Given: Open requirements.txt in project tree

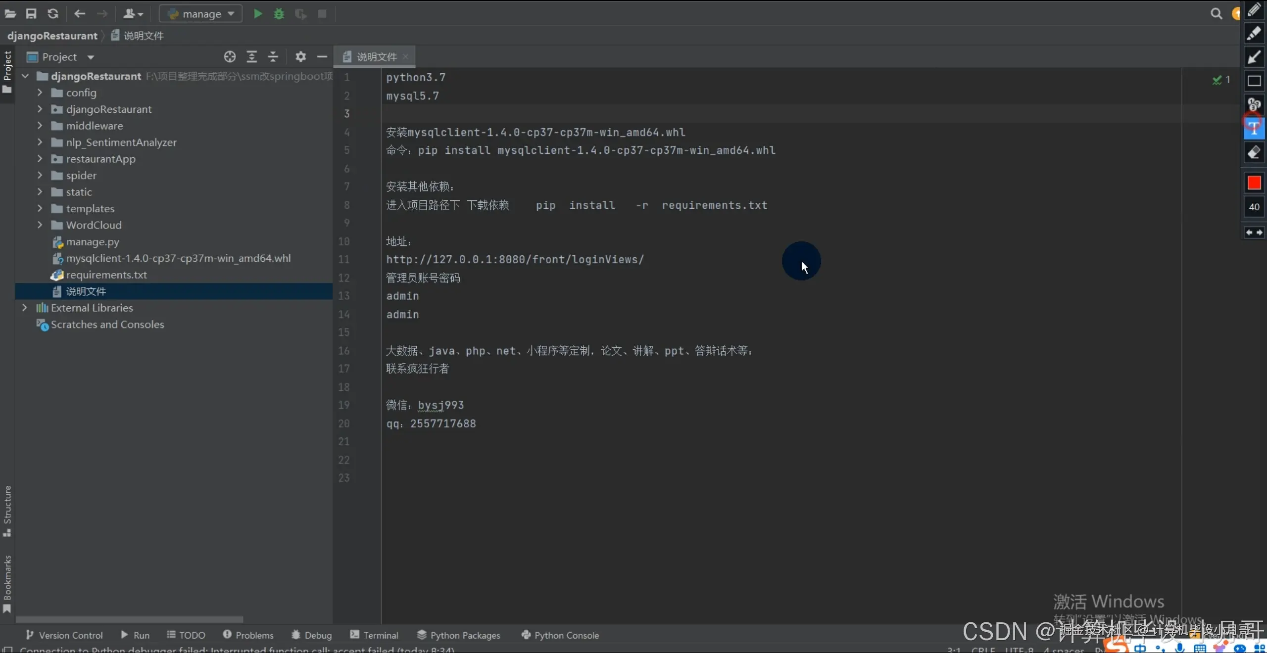Looking at the screenshot, I should (x=106, y=275).
